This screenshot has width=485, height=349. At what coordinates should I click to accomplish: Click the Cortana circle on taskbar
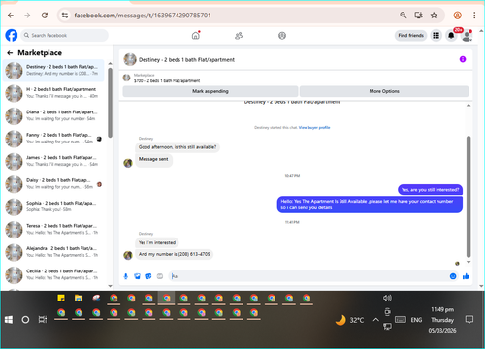point(25,320)
